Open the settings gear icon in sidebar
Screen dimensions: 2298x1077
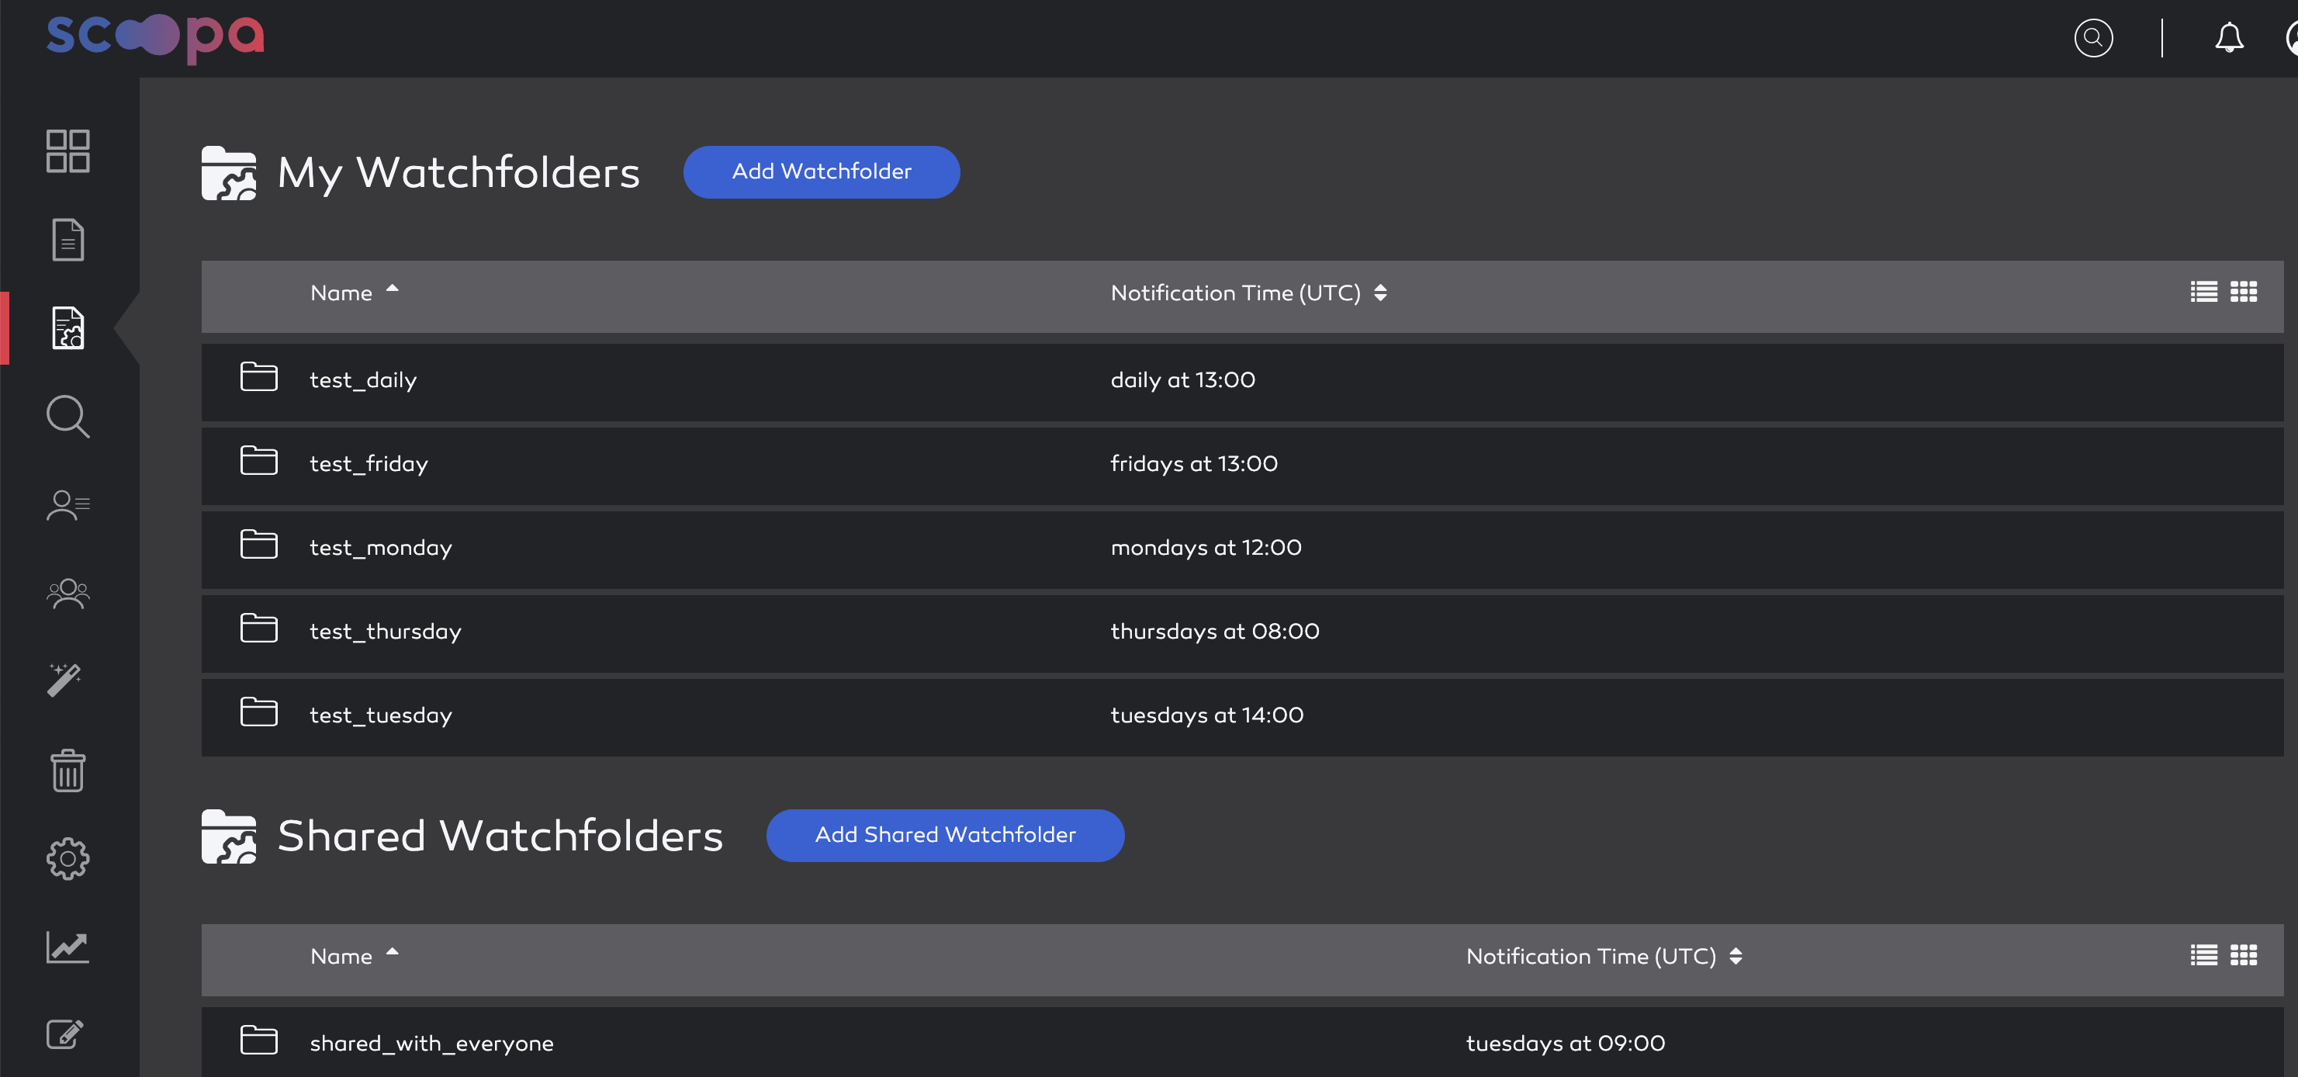[67, 858]
